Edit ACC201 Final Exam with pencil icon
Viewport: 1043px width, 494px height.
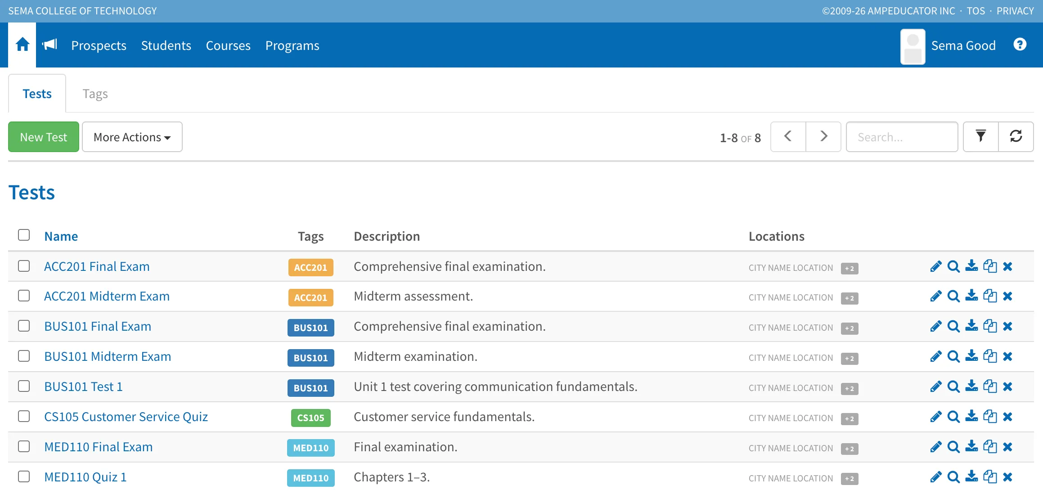pyautogui.click(x=936, y=266)
